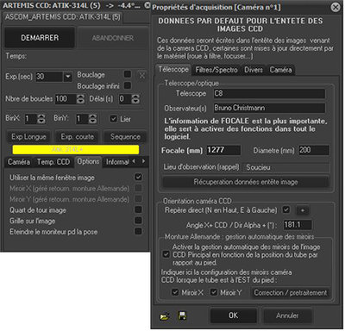Switch to the Filtres/Spectro tab
Screen dimensions: 345x331
coord(216,70)
